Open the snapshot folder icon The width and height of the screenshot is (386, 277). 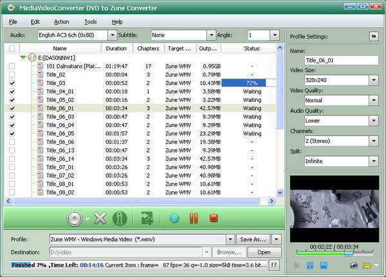[367, 265]
